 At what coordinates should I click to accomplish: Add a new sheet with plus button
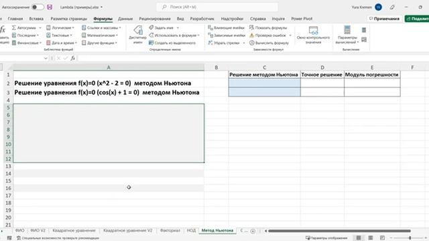pyautogui.click(x=253, y=231)
